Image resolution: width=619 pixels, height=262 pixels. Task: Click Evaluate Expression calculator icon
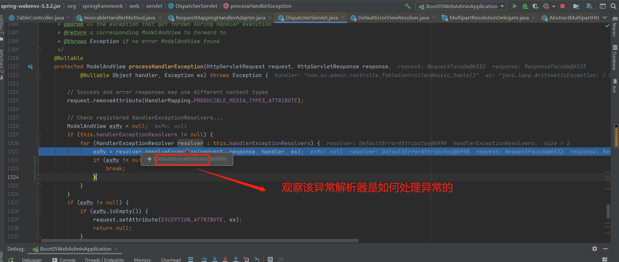pyautogui.click(x=270, y=259)
